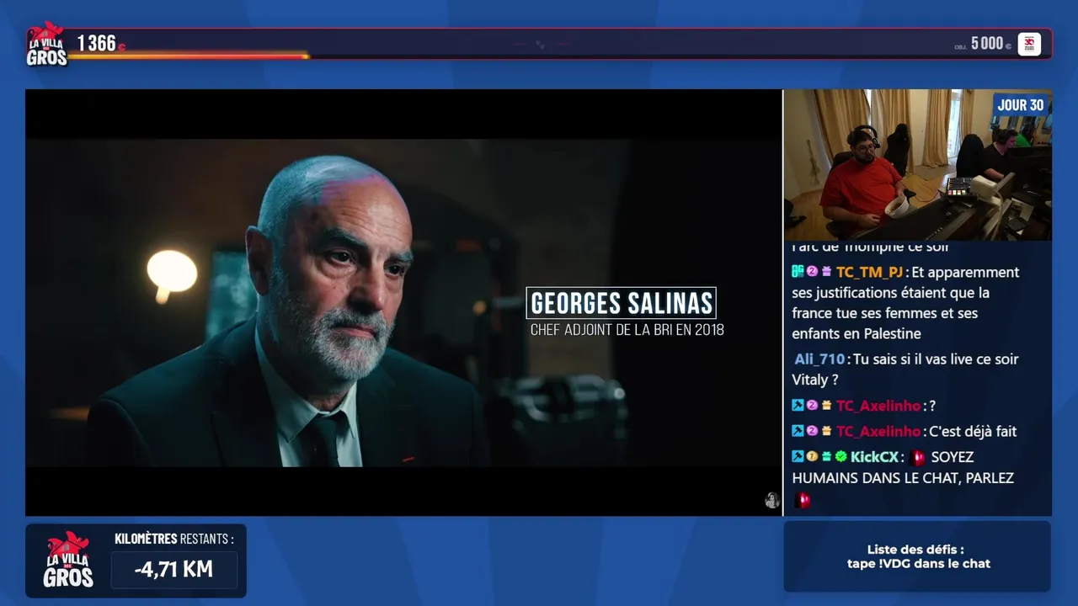Click TC_Axelinho username on "C'est déjà fait"

(878, 431)
